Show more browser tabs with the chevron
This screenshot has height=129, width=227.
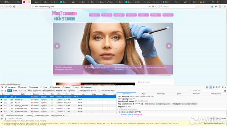(217, 2)
